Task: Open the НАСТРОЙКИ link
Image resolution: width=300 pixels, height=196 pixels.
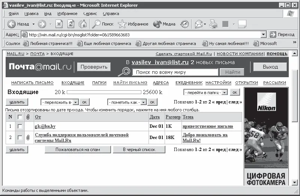Action: pyautogui.click(x=218, y=82)
